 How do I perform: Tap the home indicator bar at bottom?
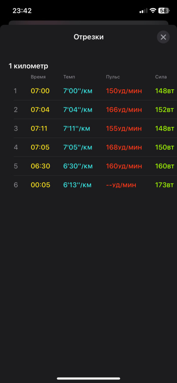[88, 379]
